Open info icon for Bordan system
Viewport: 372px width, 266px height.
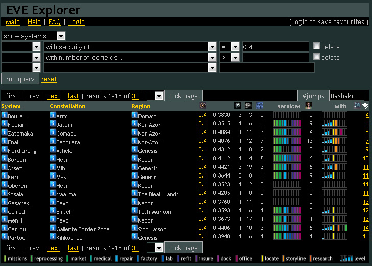point(4,159)
